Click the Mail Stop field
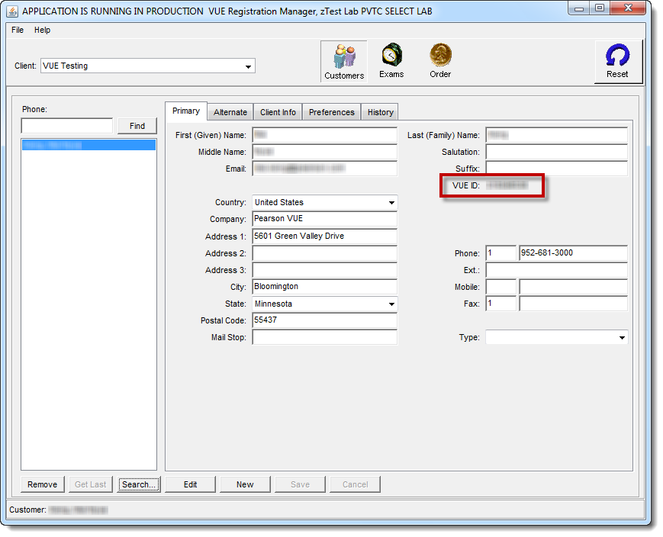Viewport: 663px width, 537px height. (x=325, y=337)
